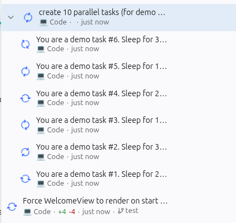236x223 pixels.
Task: Open demo task #6 title
Action: point(101,39)
